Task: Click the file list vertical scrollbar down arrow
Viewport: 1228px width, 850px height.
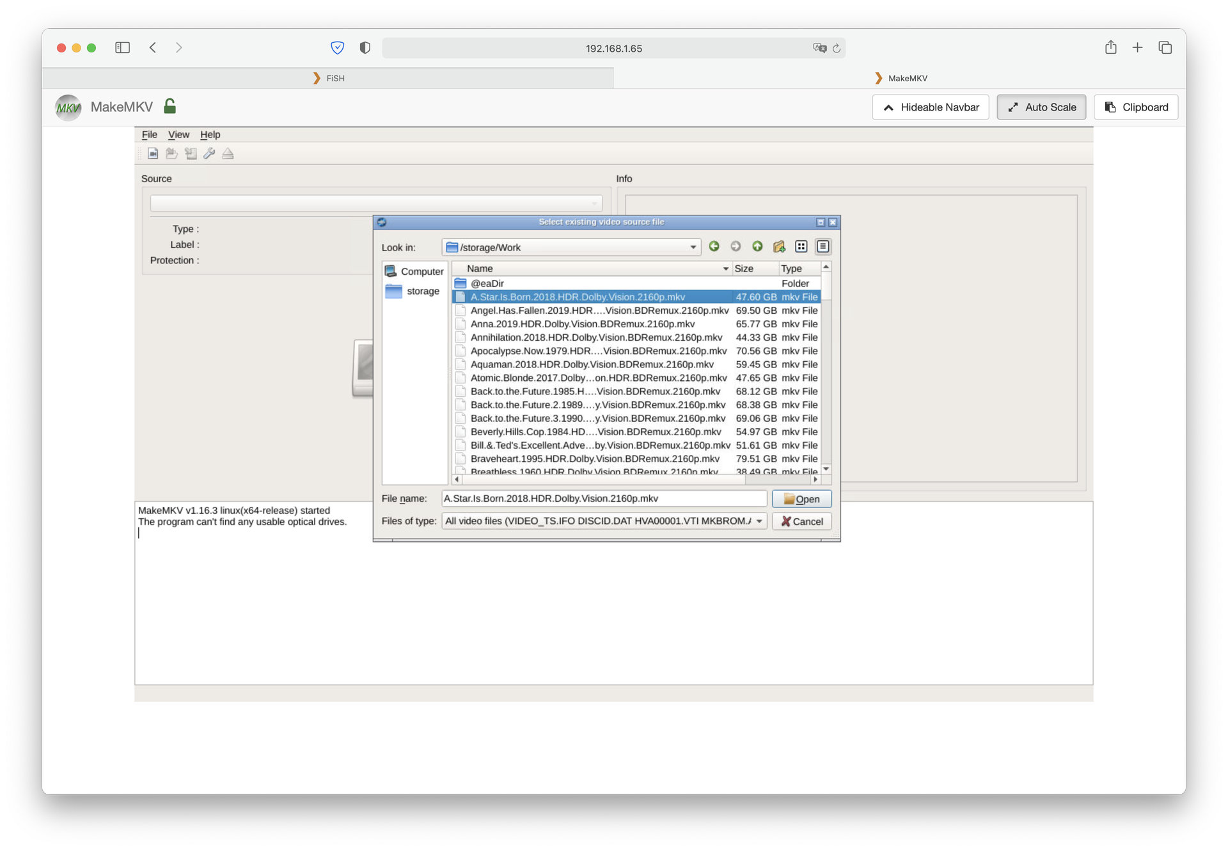Action: point(826,469)
